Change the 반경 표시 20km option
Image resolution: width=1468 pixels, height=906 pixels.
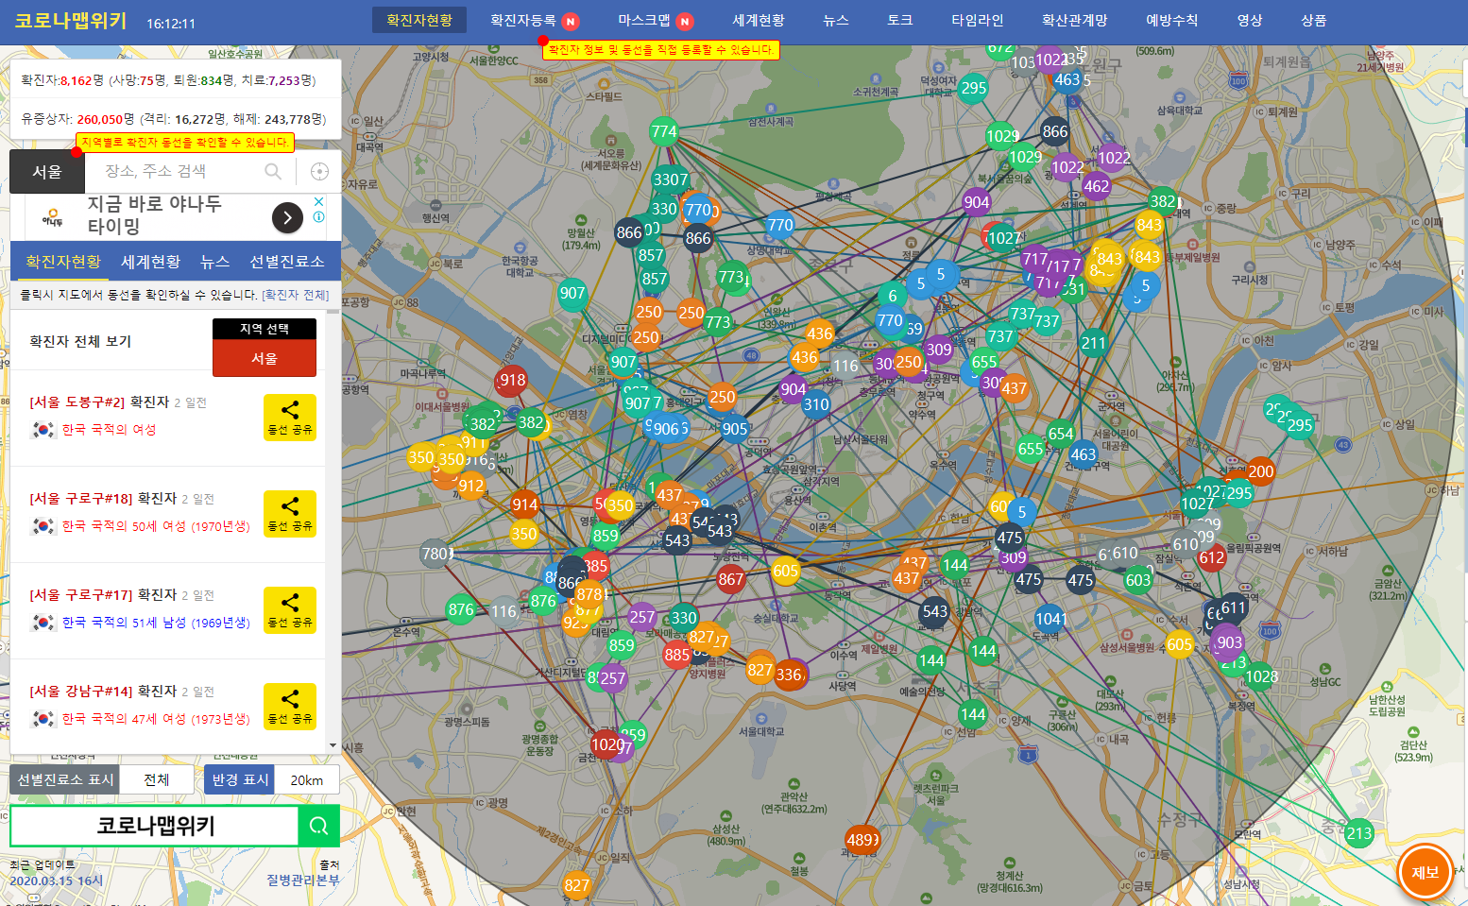(306, 779)
